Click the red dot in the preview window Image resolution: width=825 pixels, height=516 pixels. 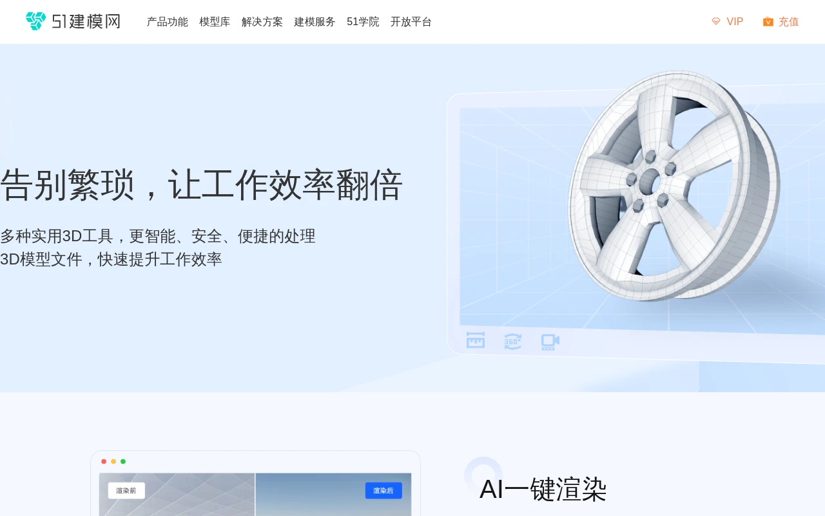[104, 461]
